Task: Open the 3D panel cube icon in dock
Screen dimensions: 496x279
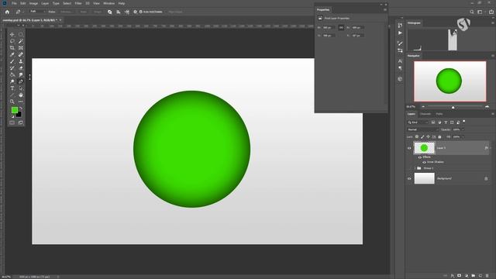Action: click(x=400, y=79)
